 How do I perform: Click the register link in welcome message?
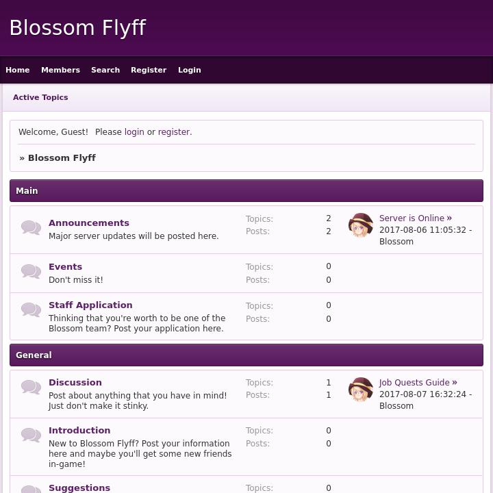point(174,132)
